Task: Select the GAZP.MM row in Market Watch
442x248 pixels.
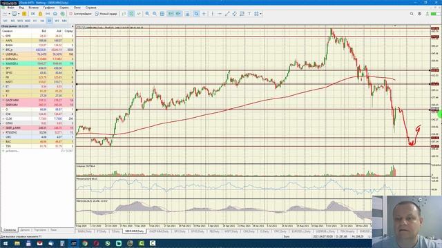Action: 37,100
